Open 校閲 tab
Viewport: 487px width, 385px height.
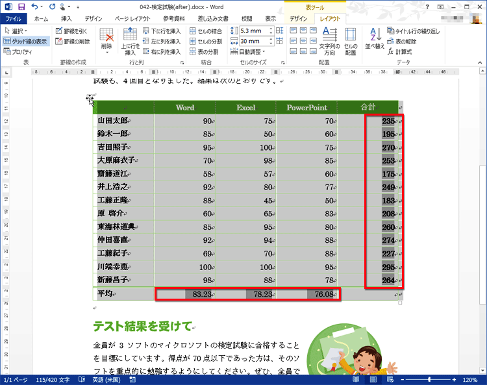coord(247,19)
